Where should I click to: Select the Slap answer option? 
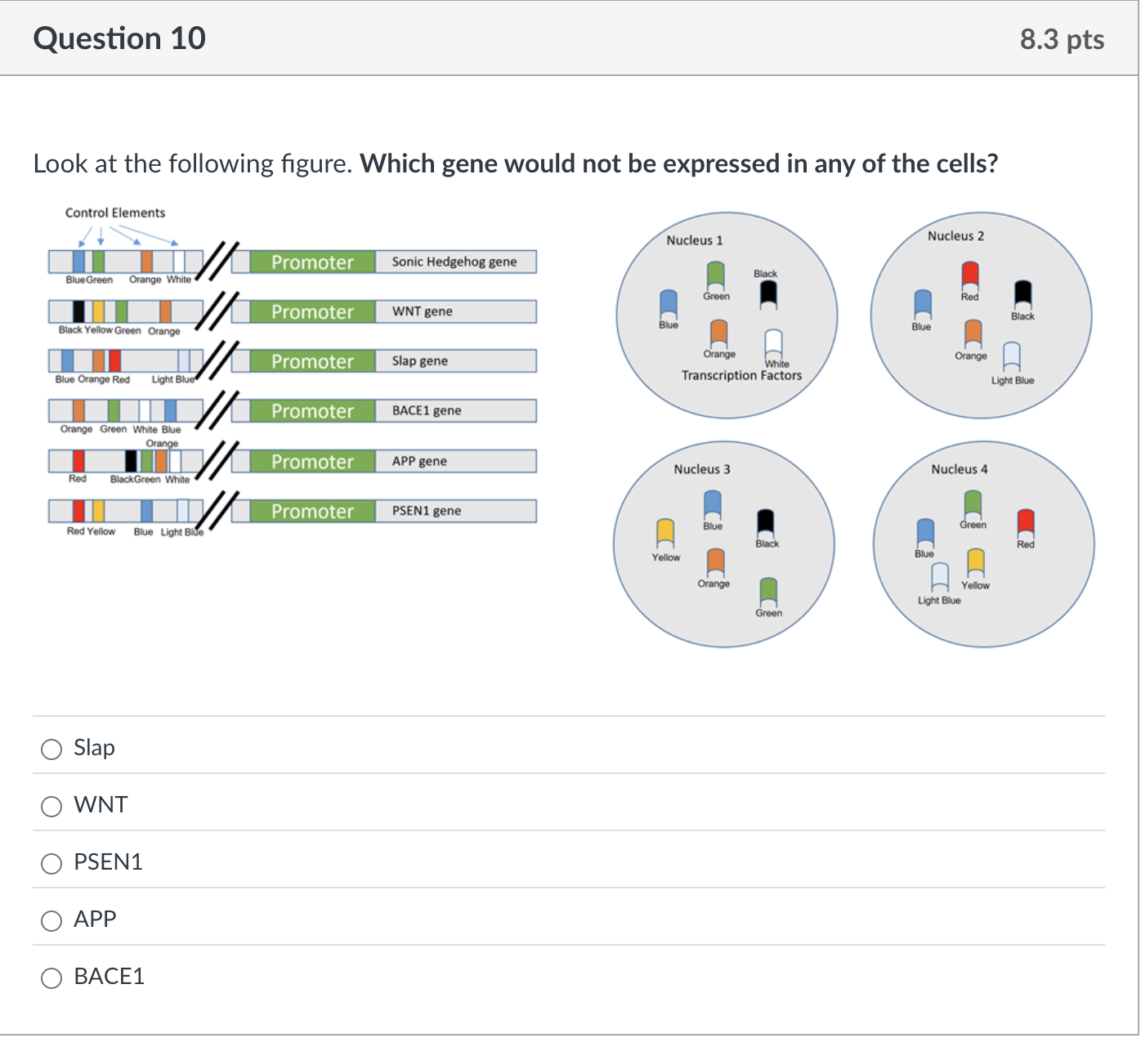51,749
